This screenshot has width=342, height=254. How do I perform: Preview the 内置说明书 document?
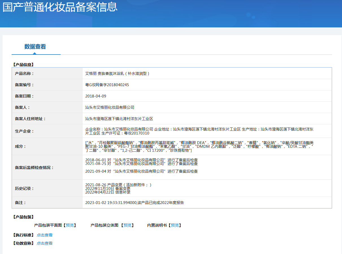coord(175,225)
